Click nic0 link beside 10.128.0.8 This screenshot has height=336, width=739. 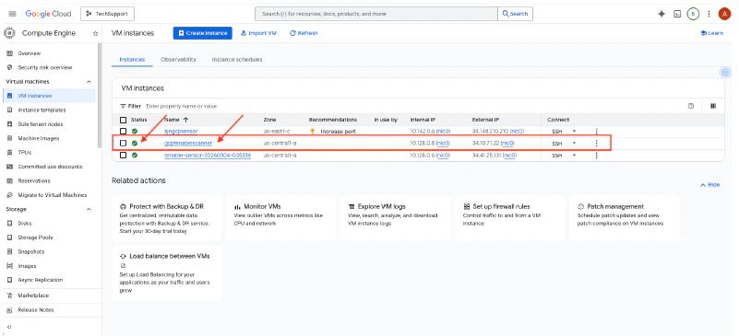click(443, 143)
